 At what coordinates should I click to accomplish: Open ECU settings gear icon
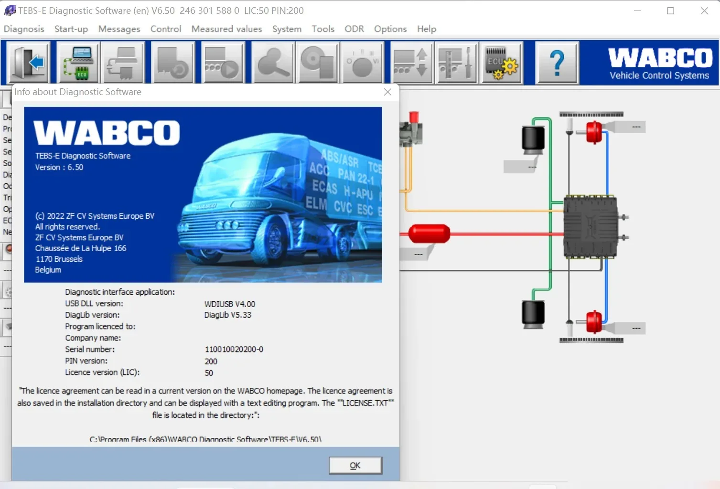tap(501, 63)
